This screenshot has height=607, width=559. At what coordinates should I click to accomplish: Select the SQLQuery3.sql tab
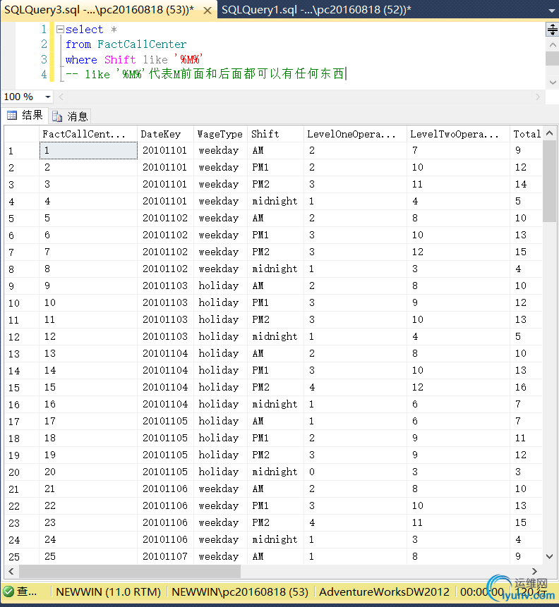point(100,10)
